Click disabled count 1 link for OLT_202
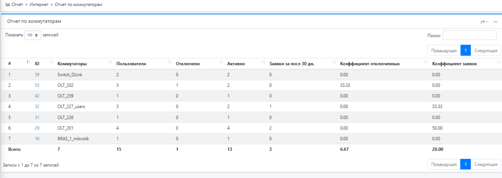This screenshot has width=502, height=178. pos(177,85)
